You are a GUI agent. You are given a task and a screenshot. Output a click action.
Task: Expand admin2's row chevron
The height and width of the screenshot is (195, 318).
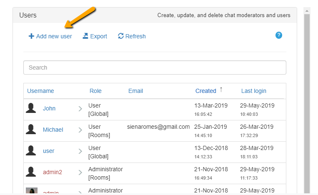[80, 172]
